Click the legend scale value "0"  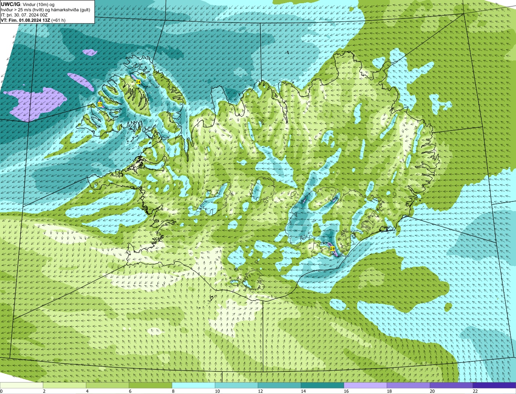click(x=1, y=391)
